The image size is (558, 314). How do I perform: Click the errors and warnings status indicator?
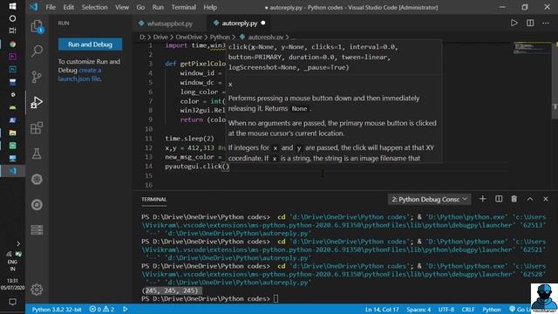click(x=102, y=310)
